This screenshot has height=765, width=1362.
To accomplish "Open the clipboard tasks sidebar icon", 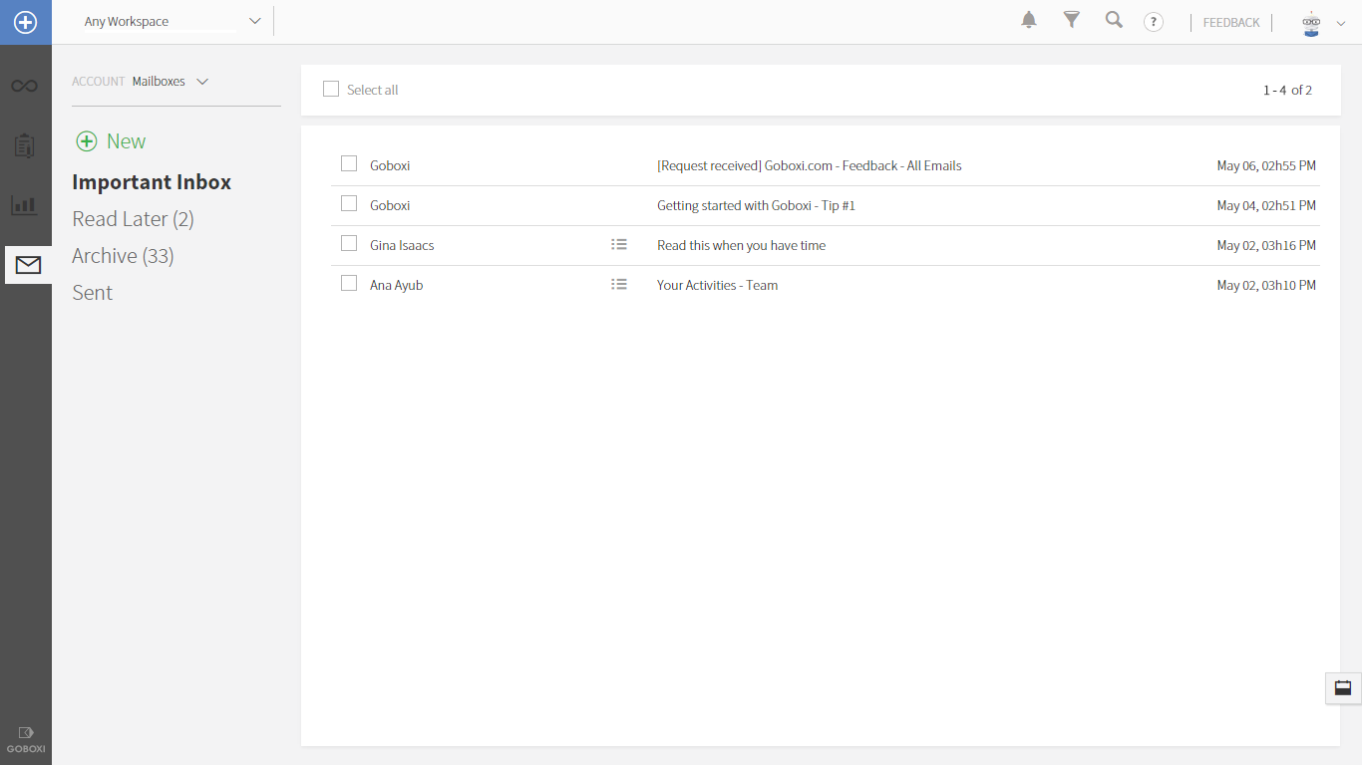I will point(25,145).
